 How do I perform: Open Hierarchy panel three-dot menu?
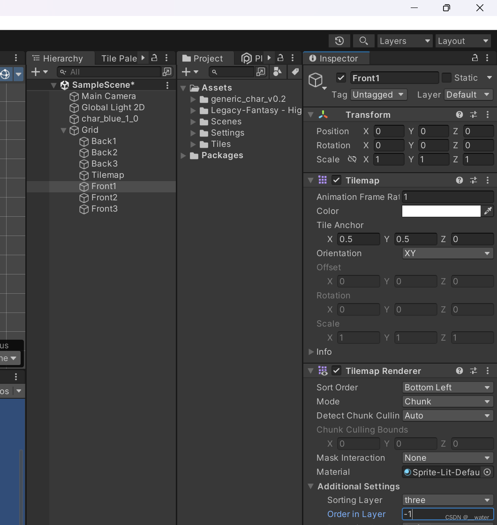tap(166, 58)
